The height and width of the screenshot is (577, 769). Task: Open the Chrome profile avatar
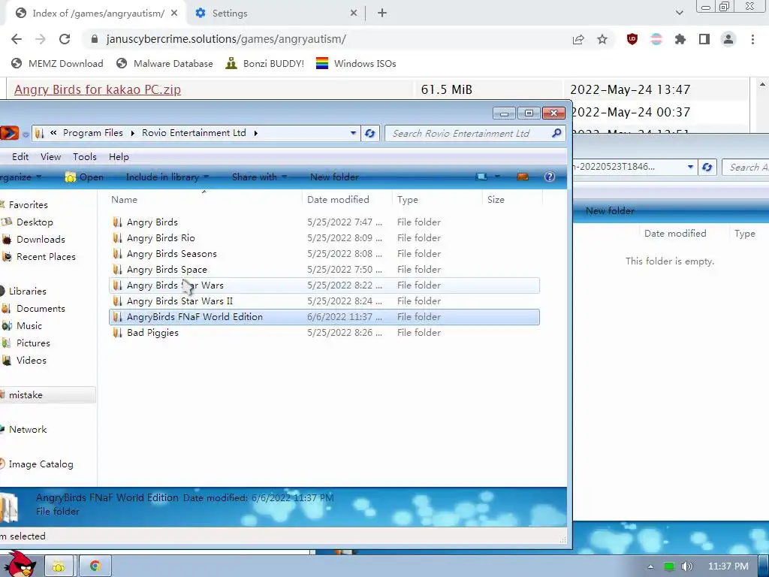point(728,39)
